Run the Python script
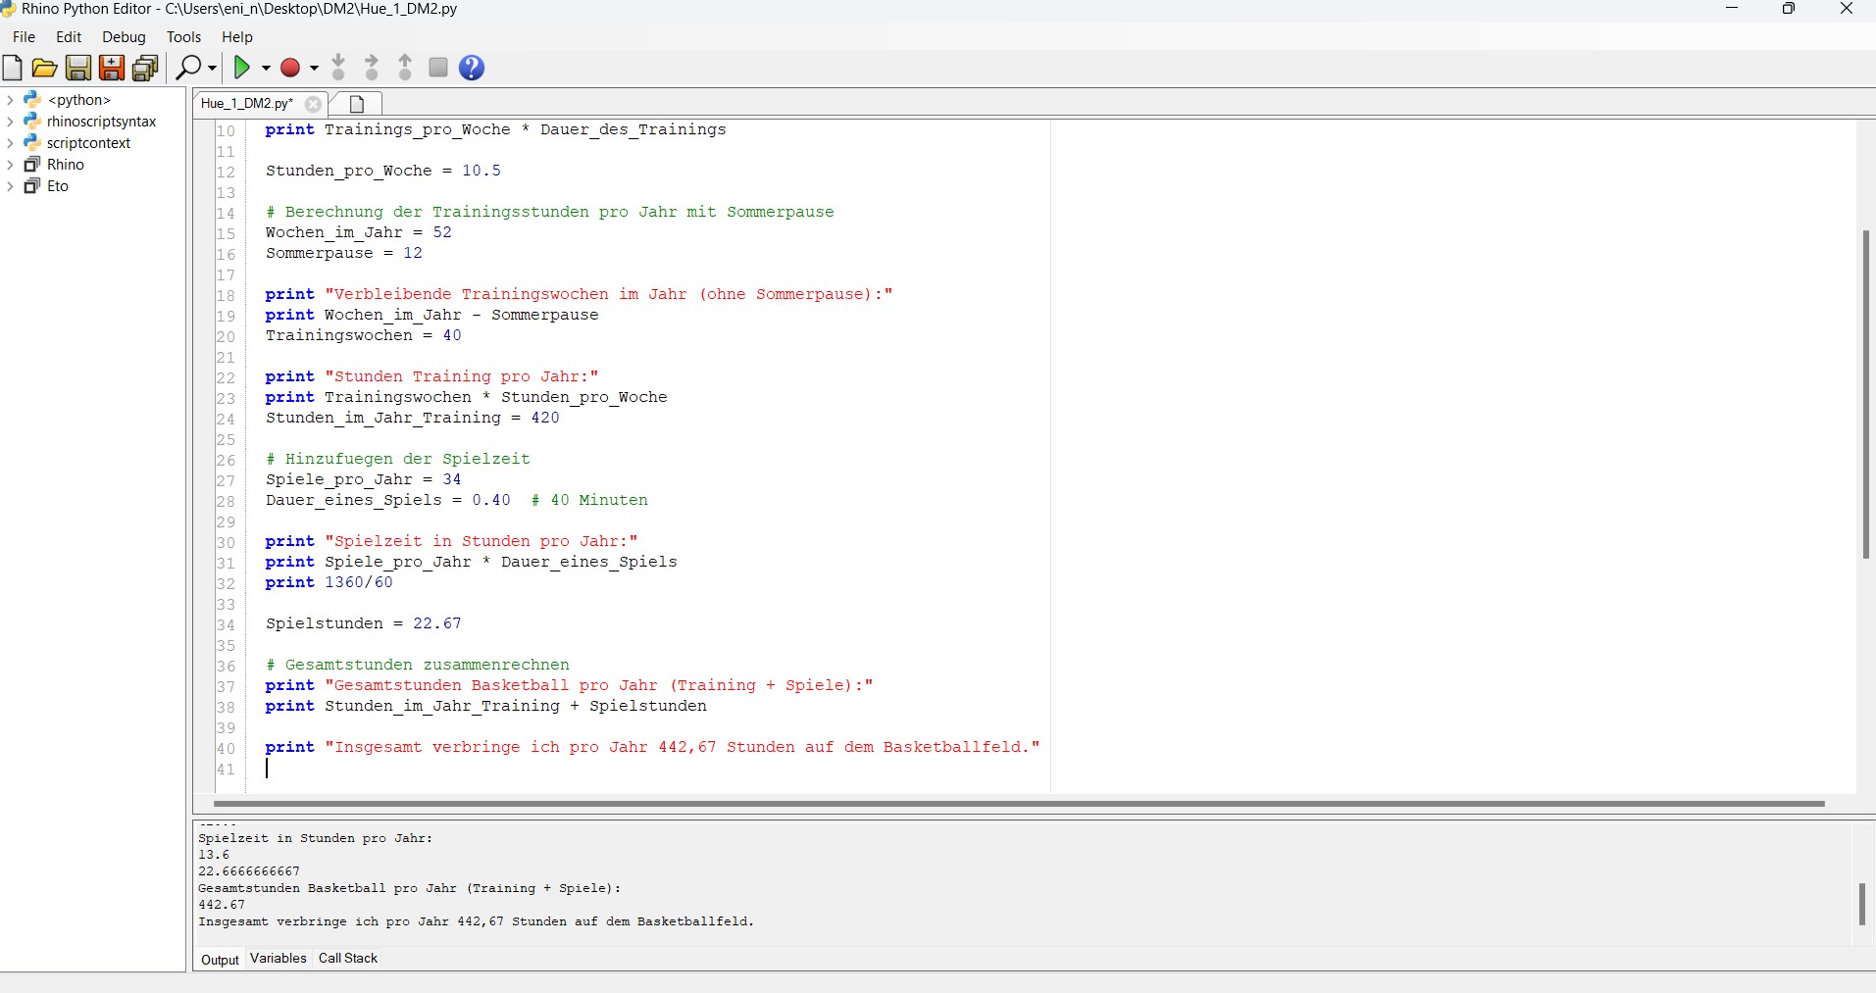The image size is (1876, 993). click(x=243, y=68)
